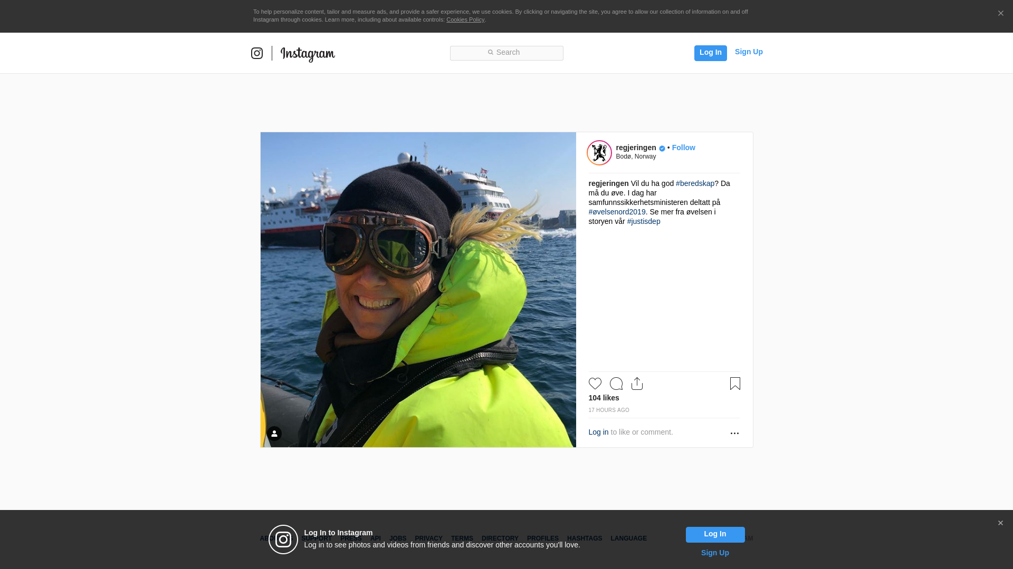Open the three-dots more options menu
Image resolution: width=1013 pixels, height=569 pixels.
tap(734, 433)
